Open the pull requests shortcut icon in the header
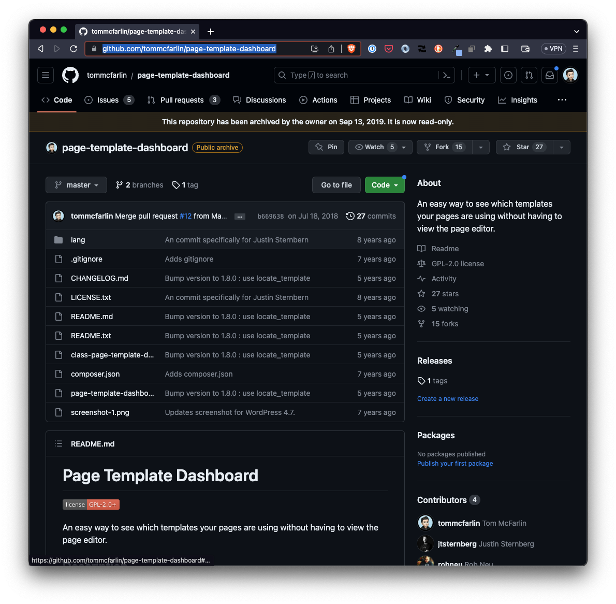616x604 pixels. point(529,75)
